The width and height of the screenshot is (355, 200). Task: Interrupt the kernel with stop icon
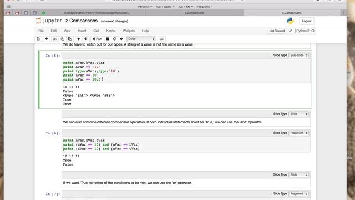pyautogui.click(x=108, y=39)
